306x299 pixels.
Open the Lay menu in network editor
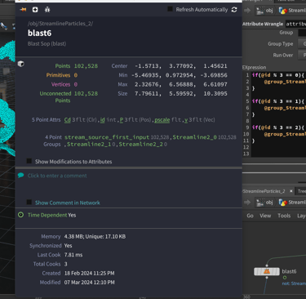point(301,216)
